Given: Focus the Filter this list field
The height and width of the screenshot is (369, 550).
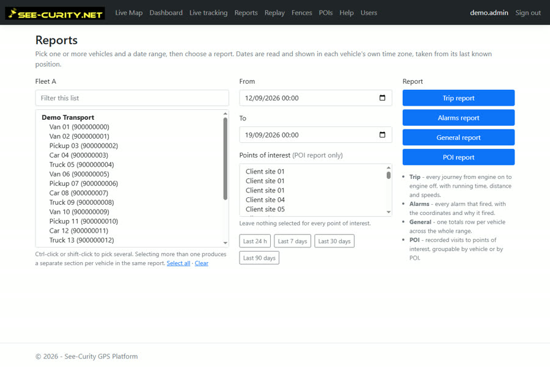Looking at the screenshot, I should pos(132,98).
